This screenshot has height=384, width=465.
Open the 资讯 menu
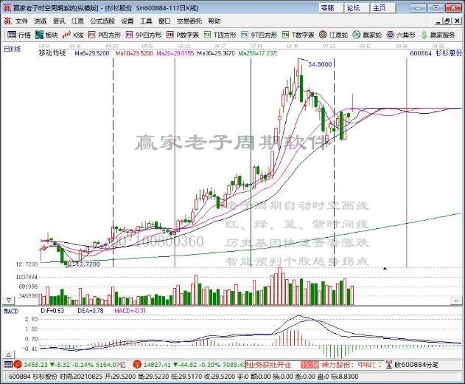[59, 21]
